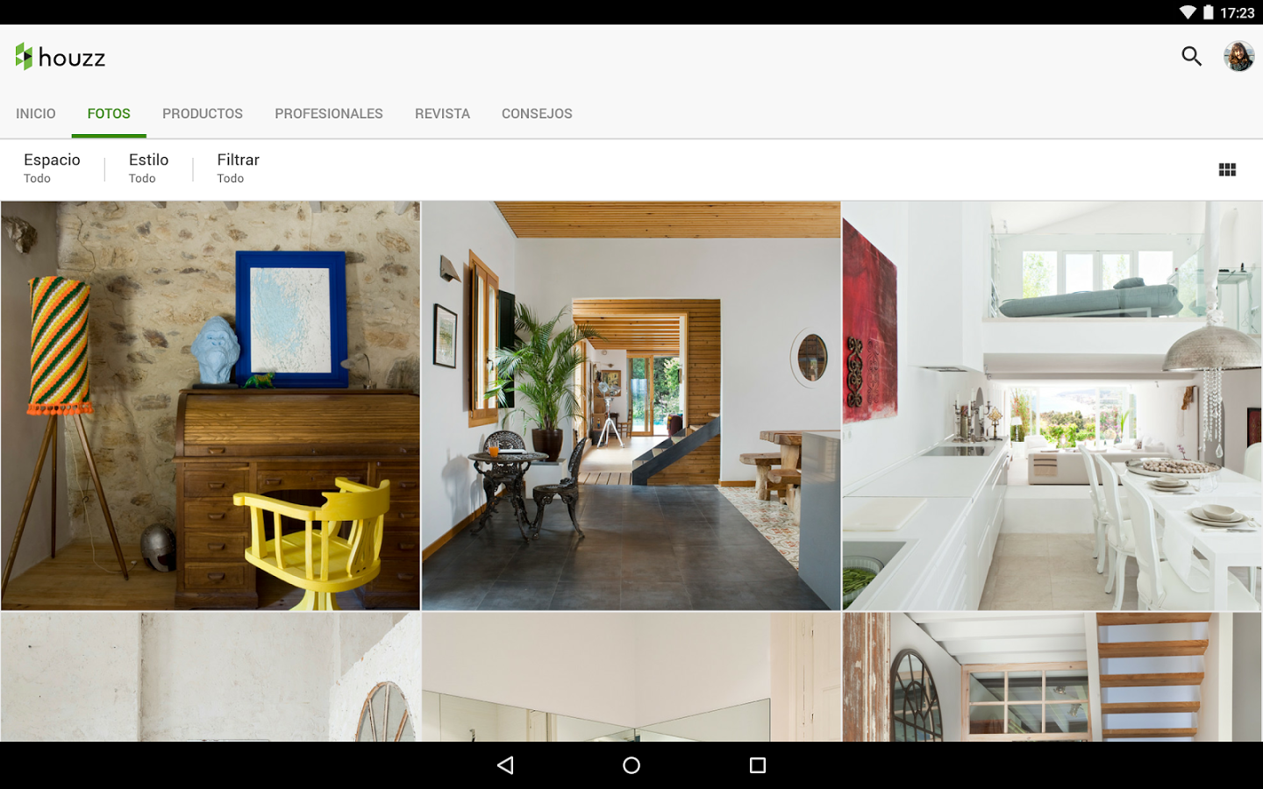Switch to the PROFESIONALES tab
Screen dimensions: 1263x789
tap(329, 113)
